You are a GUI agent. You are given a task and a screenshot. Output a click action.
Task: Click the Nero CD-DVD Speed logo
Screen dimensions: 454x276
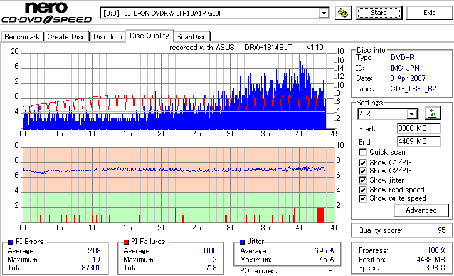click(46, 12)
